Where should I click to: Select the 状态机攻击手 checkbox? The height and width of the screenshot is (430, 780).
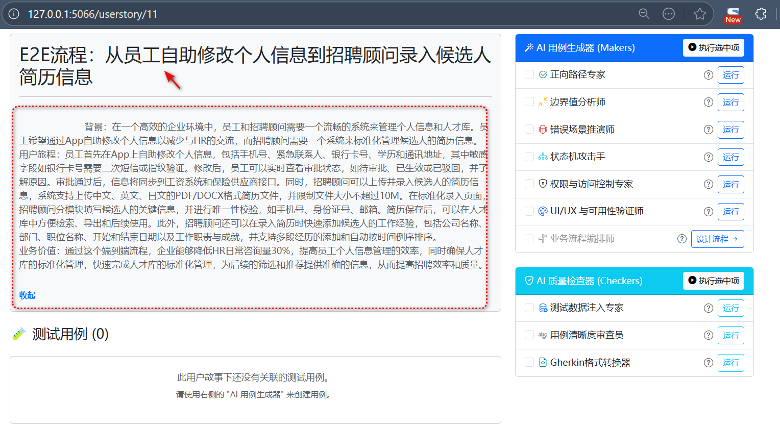coord(529,157)
